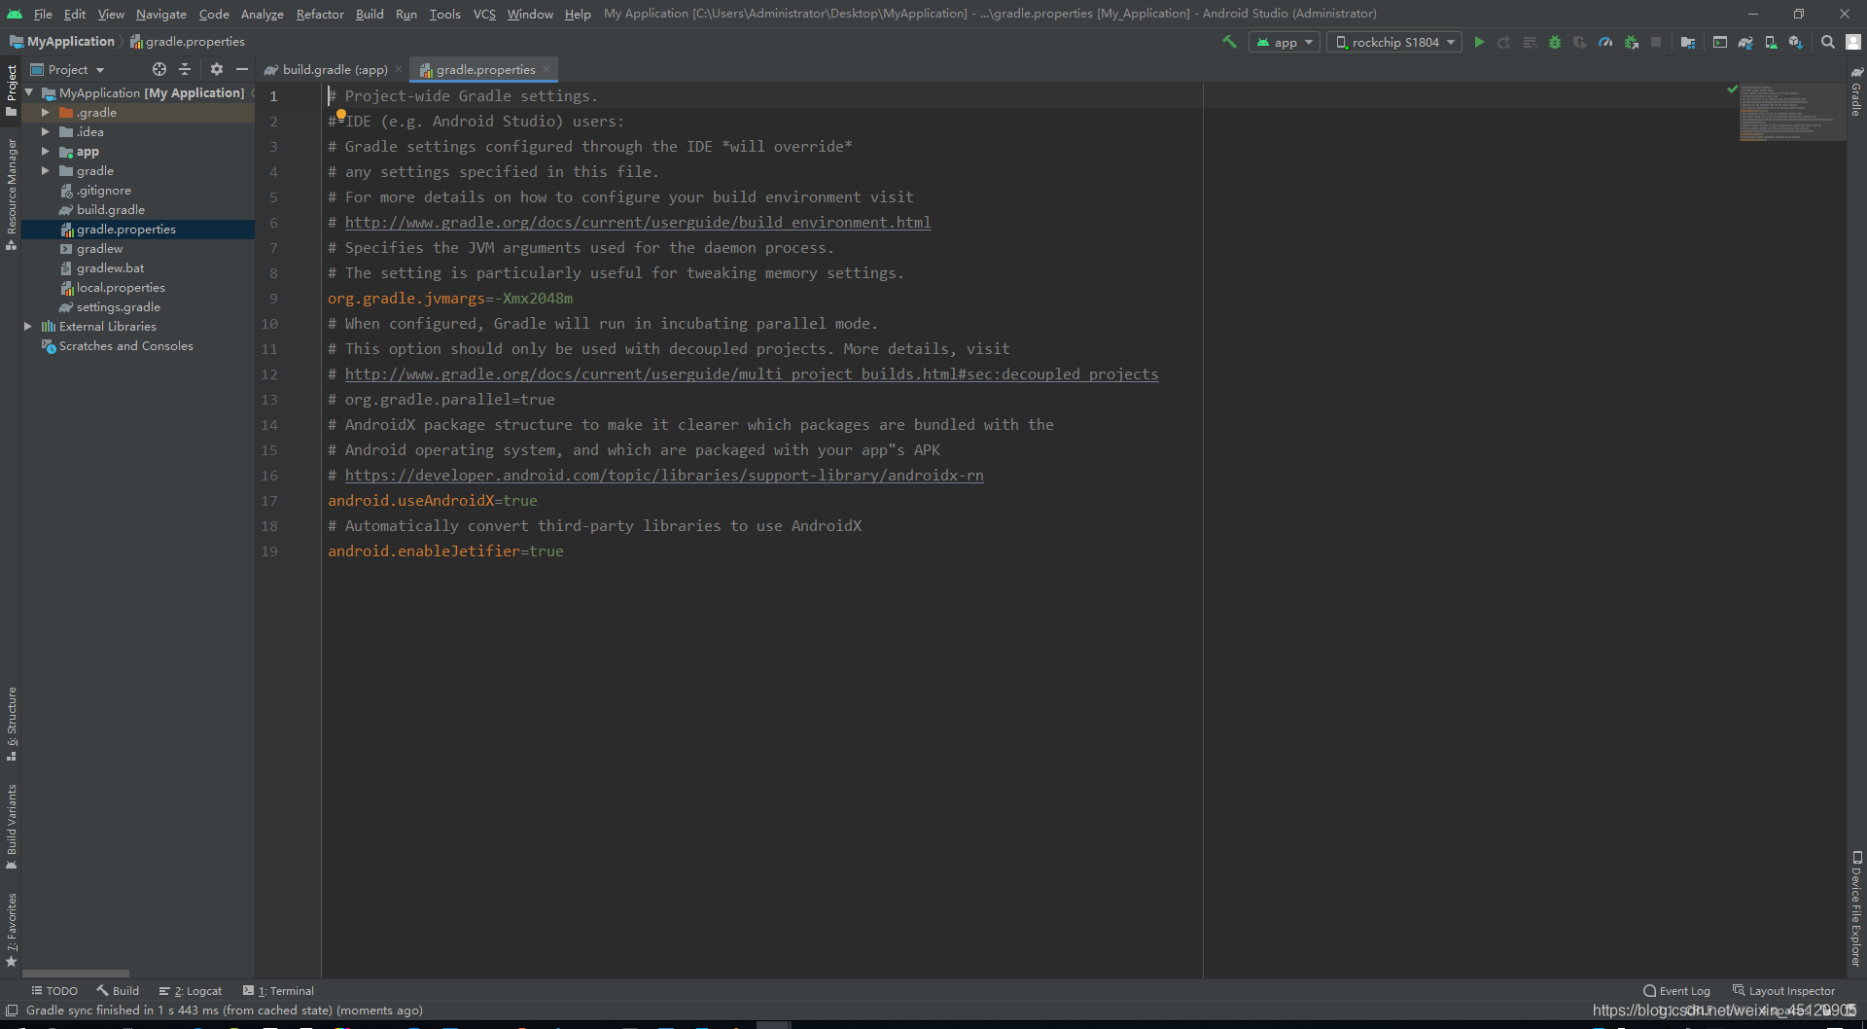1867x1029 pixels.
Task: Click MyApplication breadcrumb in navigation bar
Action: (62, 41)
